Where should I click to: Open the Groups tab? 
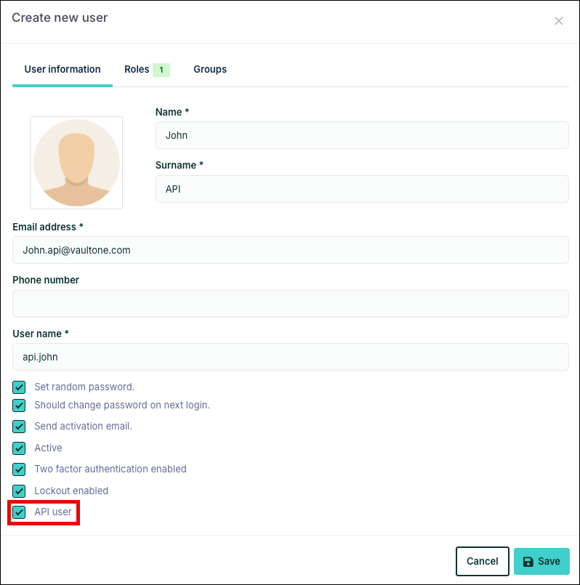[x=210, y=70]
